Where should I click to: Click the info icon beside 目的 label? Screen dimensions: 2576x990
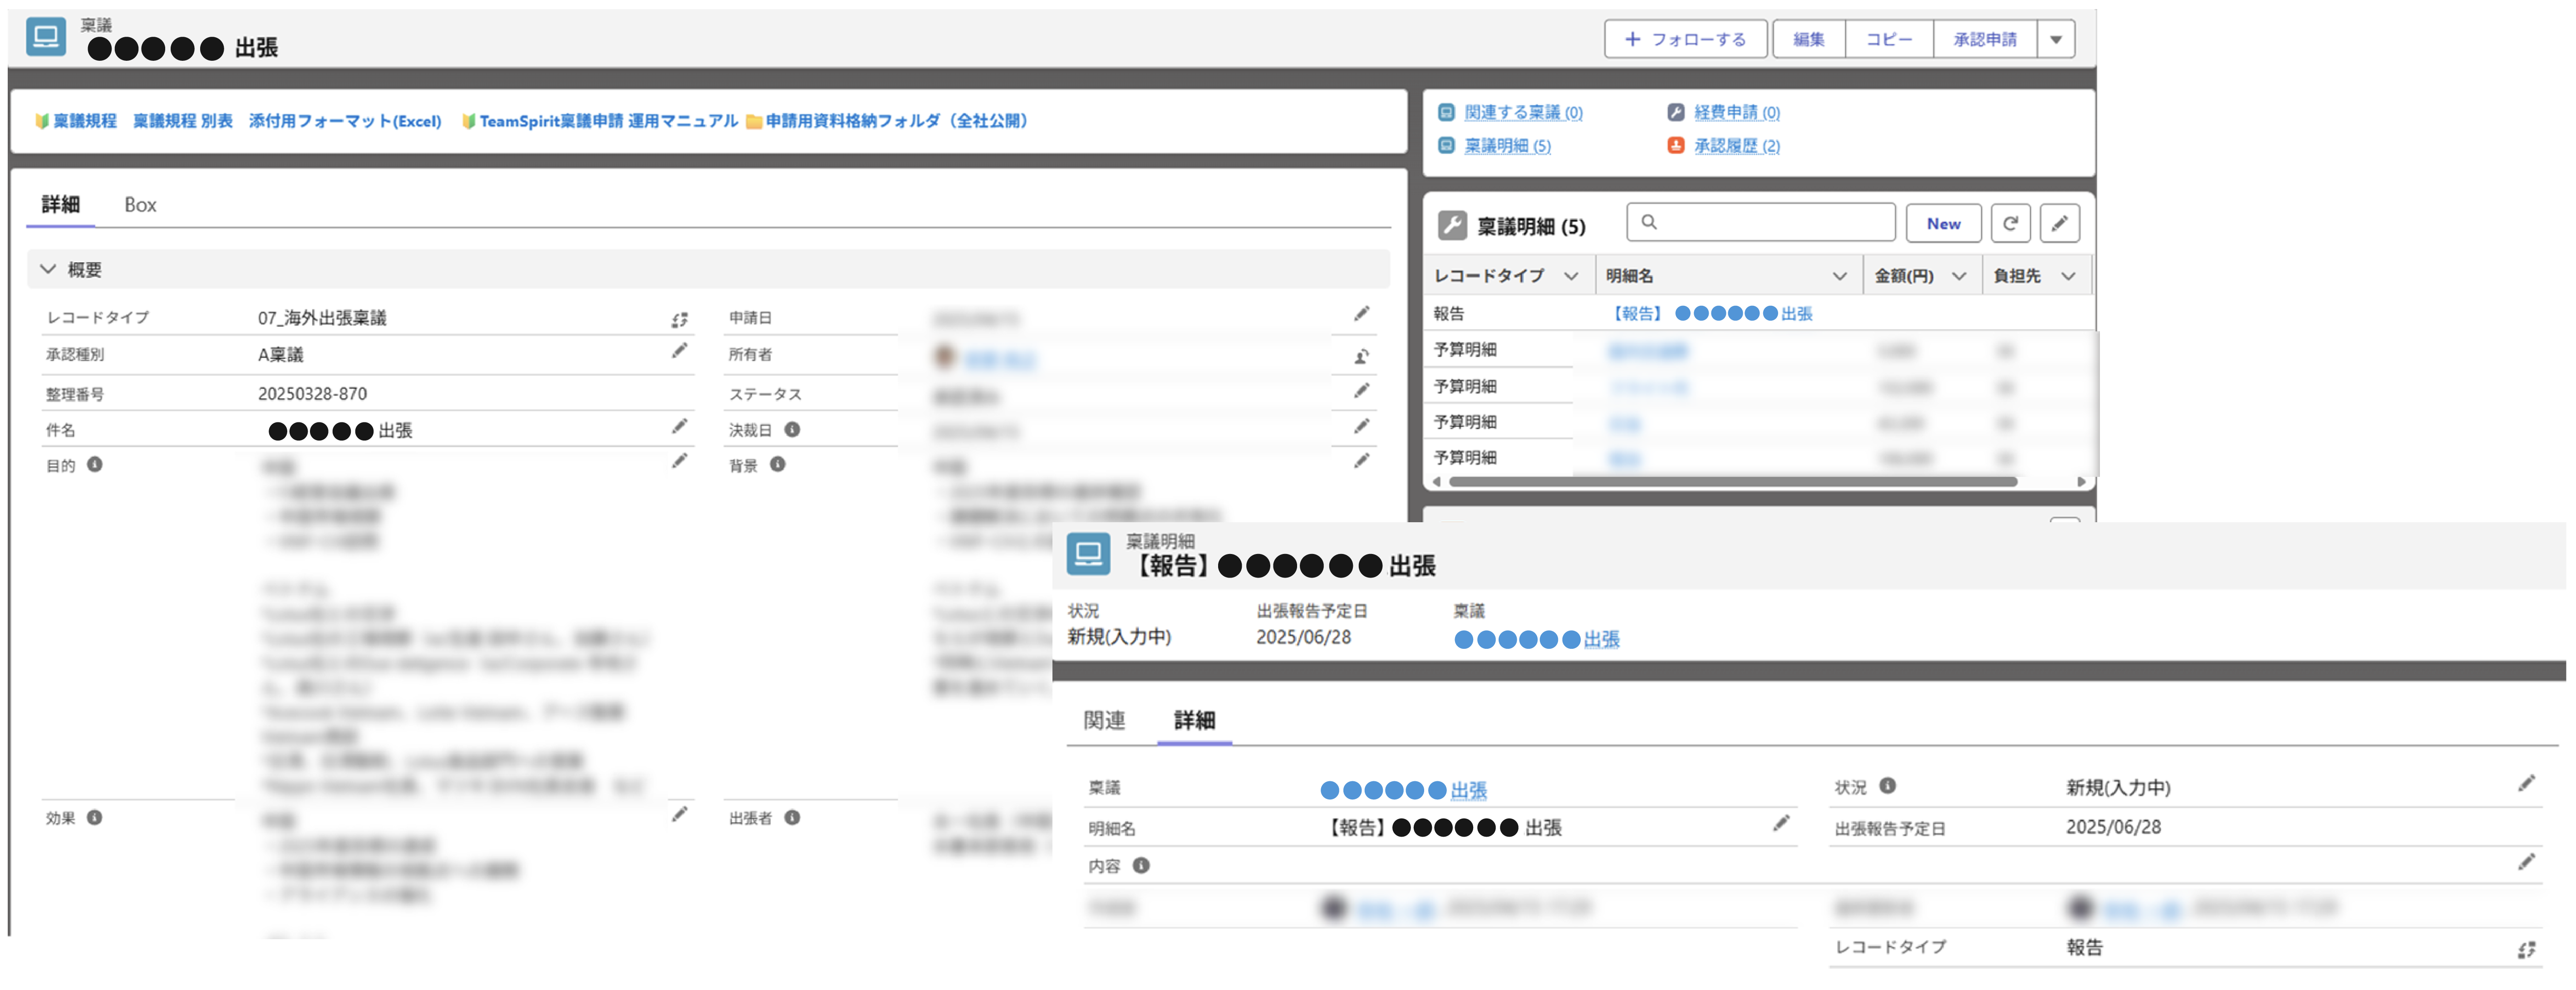[x=95, y=465]
